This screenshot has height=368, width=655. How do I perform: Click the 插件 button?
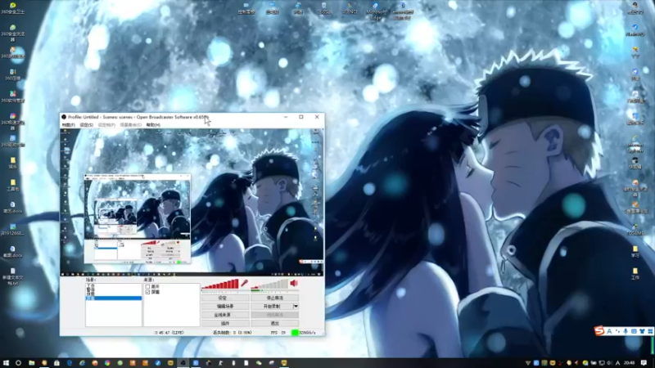point(225,323)
